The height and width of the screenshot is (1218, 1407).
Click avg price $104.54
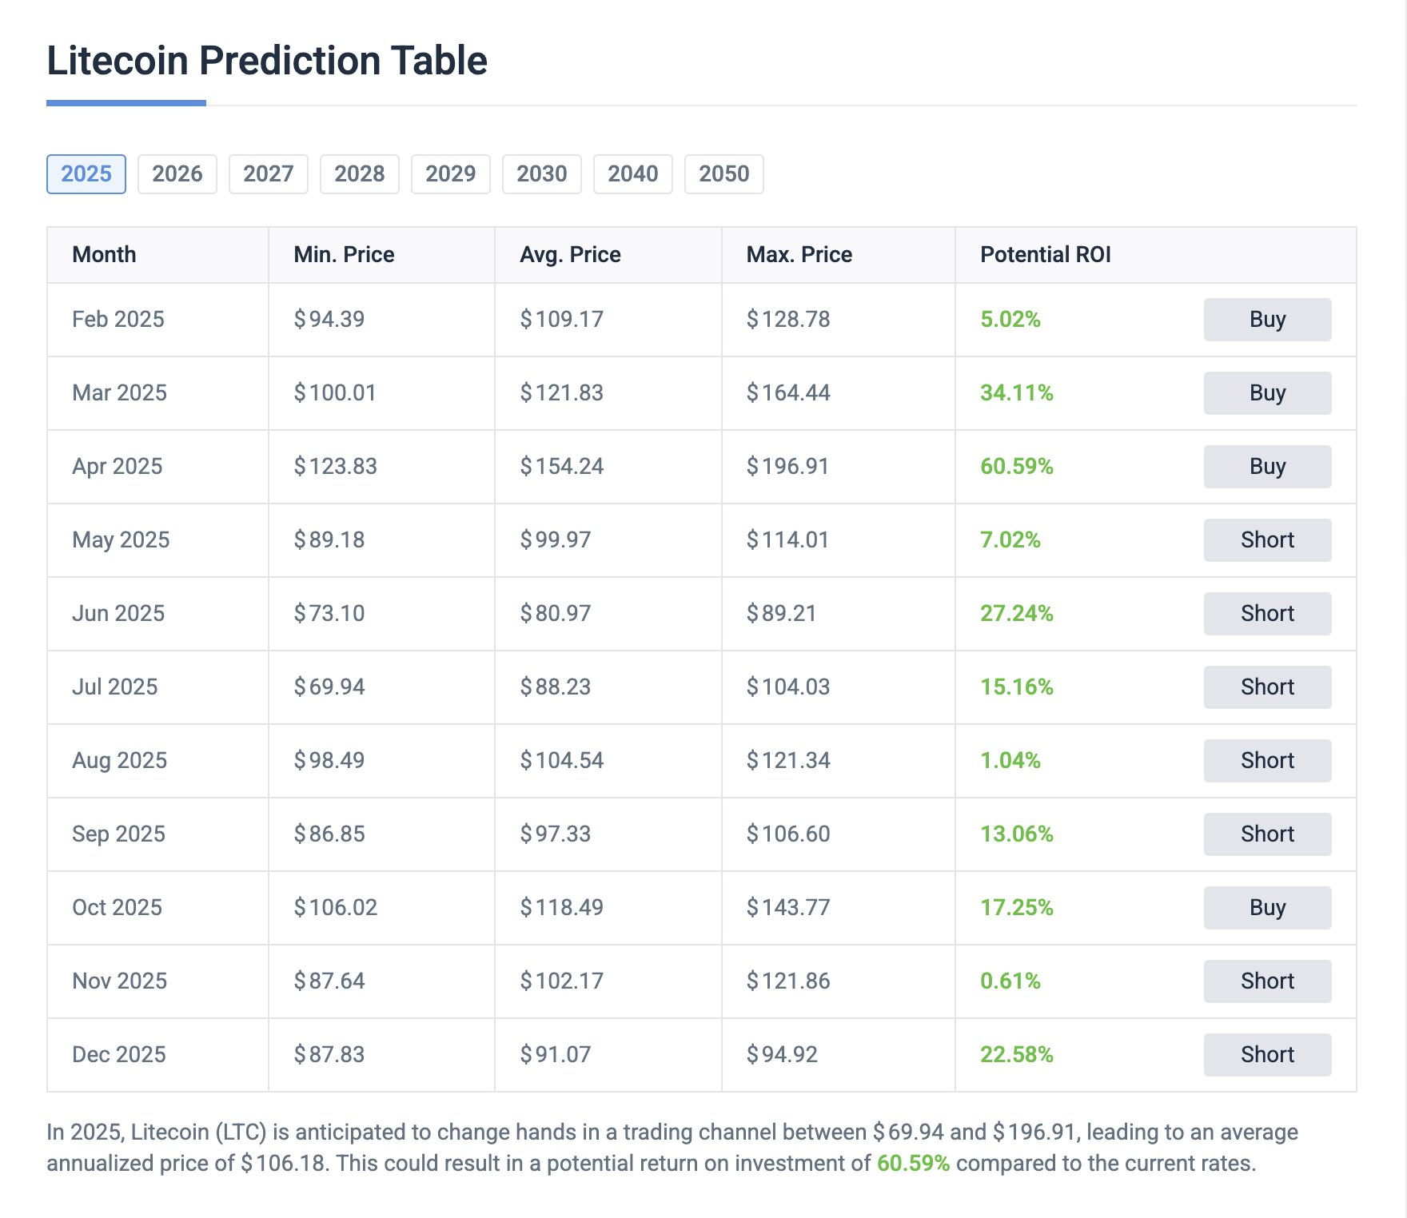pyautogui.click(x=562, y=761)
